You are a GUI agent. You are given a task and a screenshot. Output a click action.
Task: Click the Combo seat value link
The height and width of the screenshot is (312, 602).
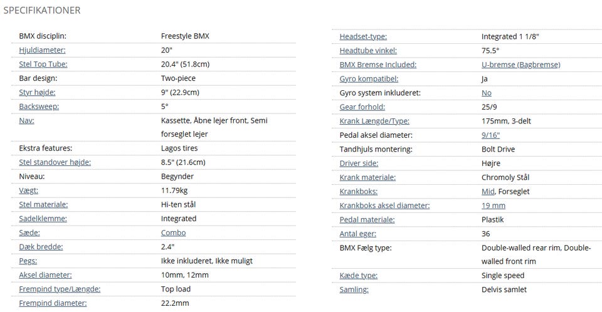[x=173, y=233]
